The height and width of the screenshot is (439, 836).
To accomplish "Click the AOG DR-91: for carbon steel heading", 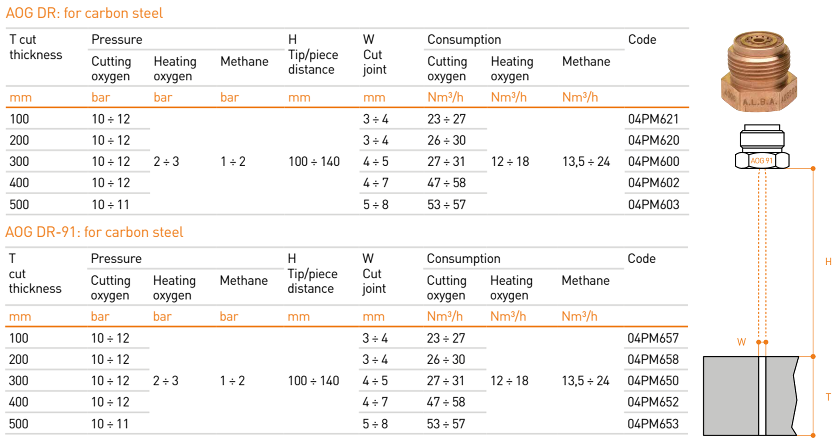I will coord(94,232).
